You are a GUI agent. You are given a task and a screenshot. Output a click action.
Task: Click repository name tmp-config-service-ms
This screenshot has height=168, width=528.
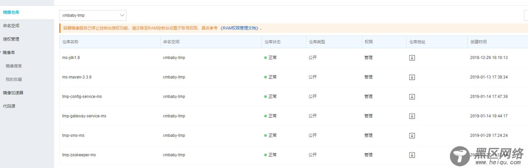click(x=82, y=97)
